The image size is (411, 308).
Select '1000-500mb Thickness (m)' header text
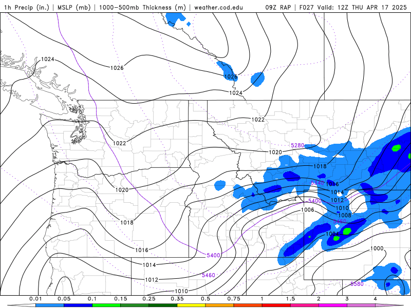(x=142, y=7)
